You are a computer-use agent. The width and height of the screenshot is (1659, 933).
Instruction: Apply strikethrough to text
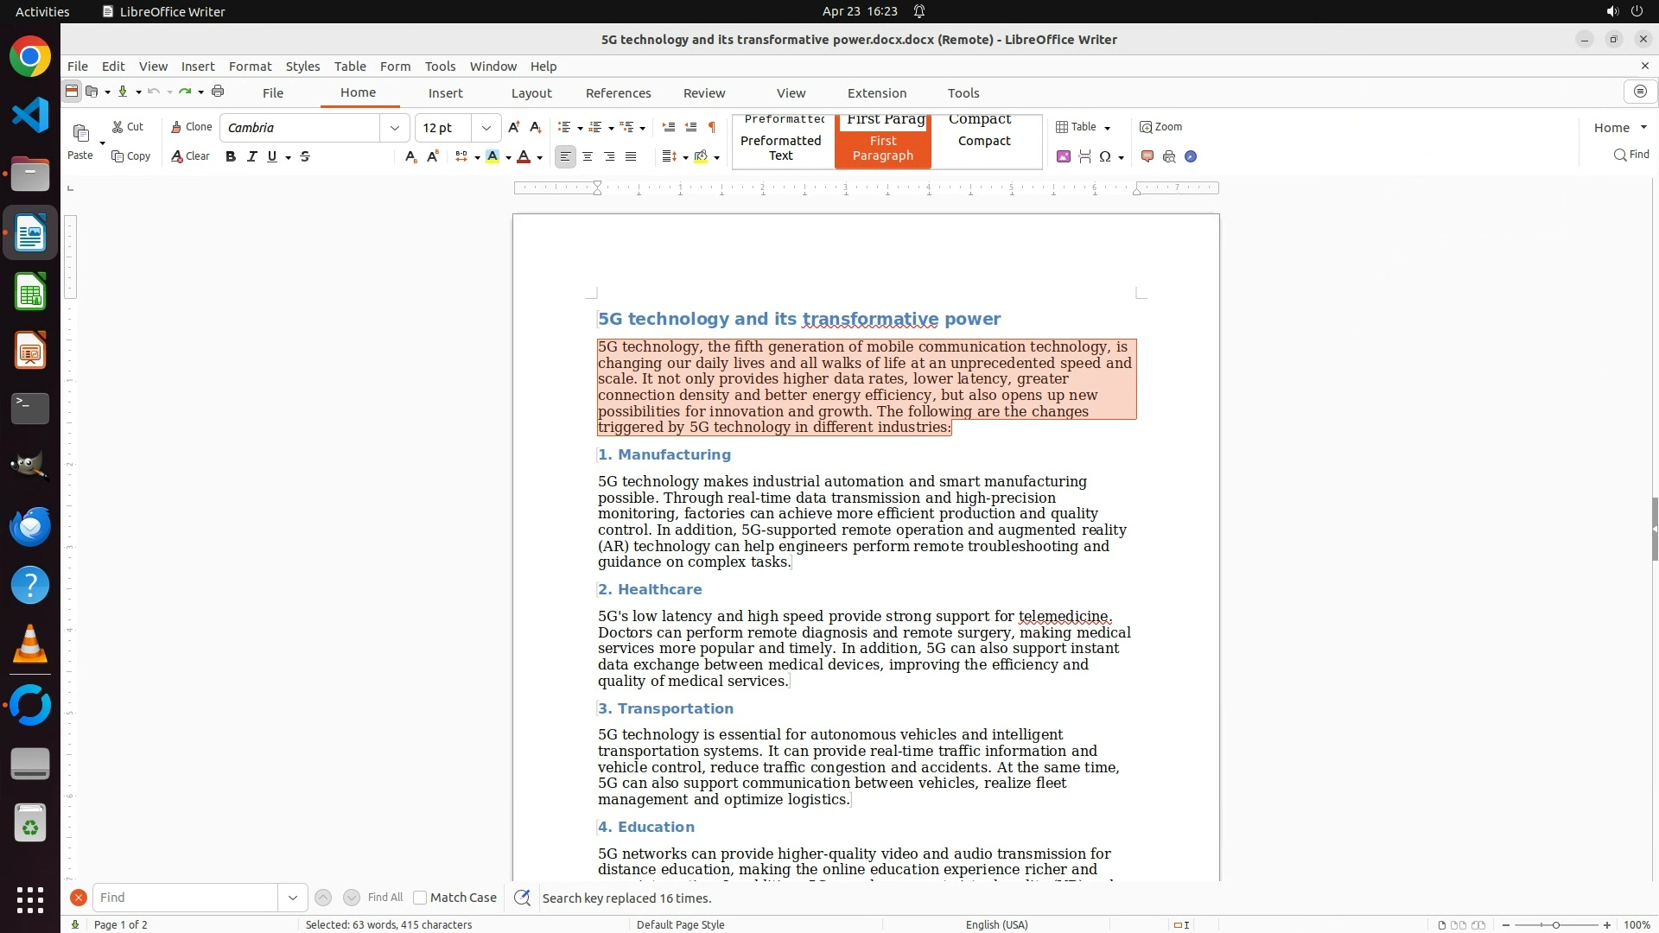[x=305, y=156]
